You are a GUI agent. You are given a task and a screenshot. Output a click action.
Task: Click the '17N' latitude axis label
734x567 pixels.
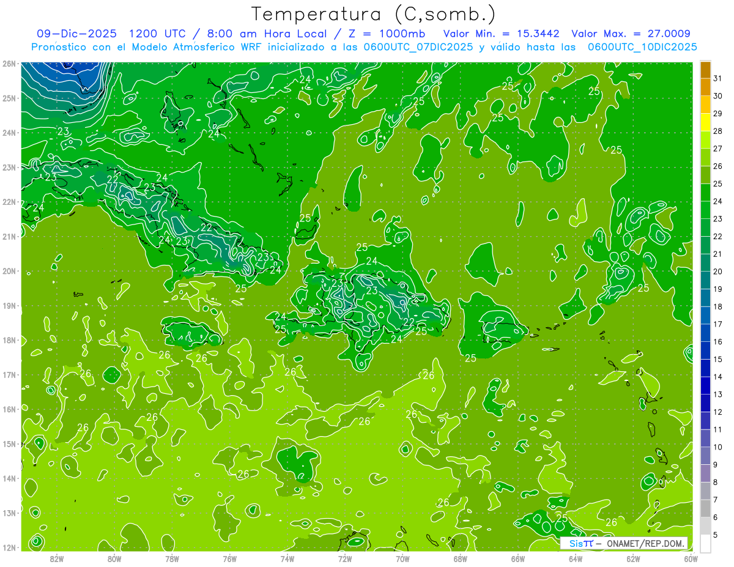click(9, 375)
